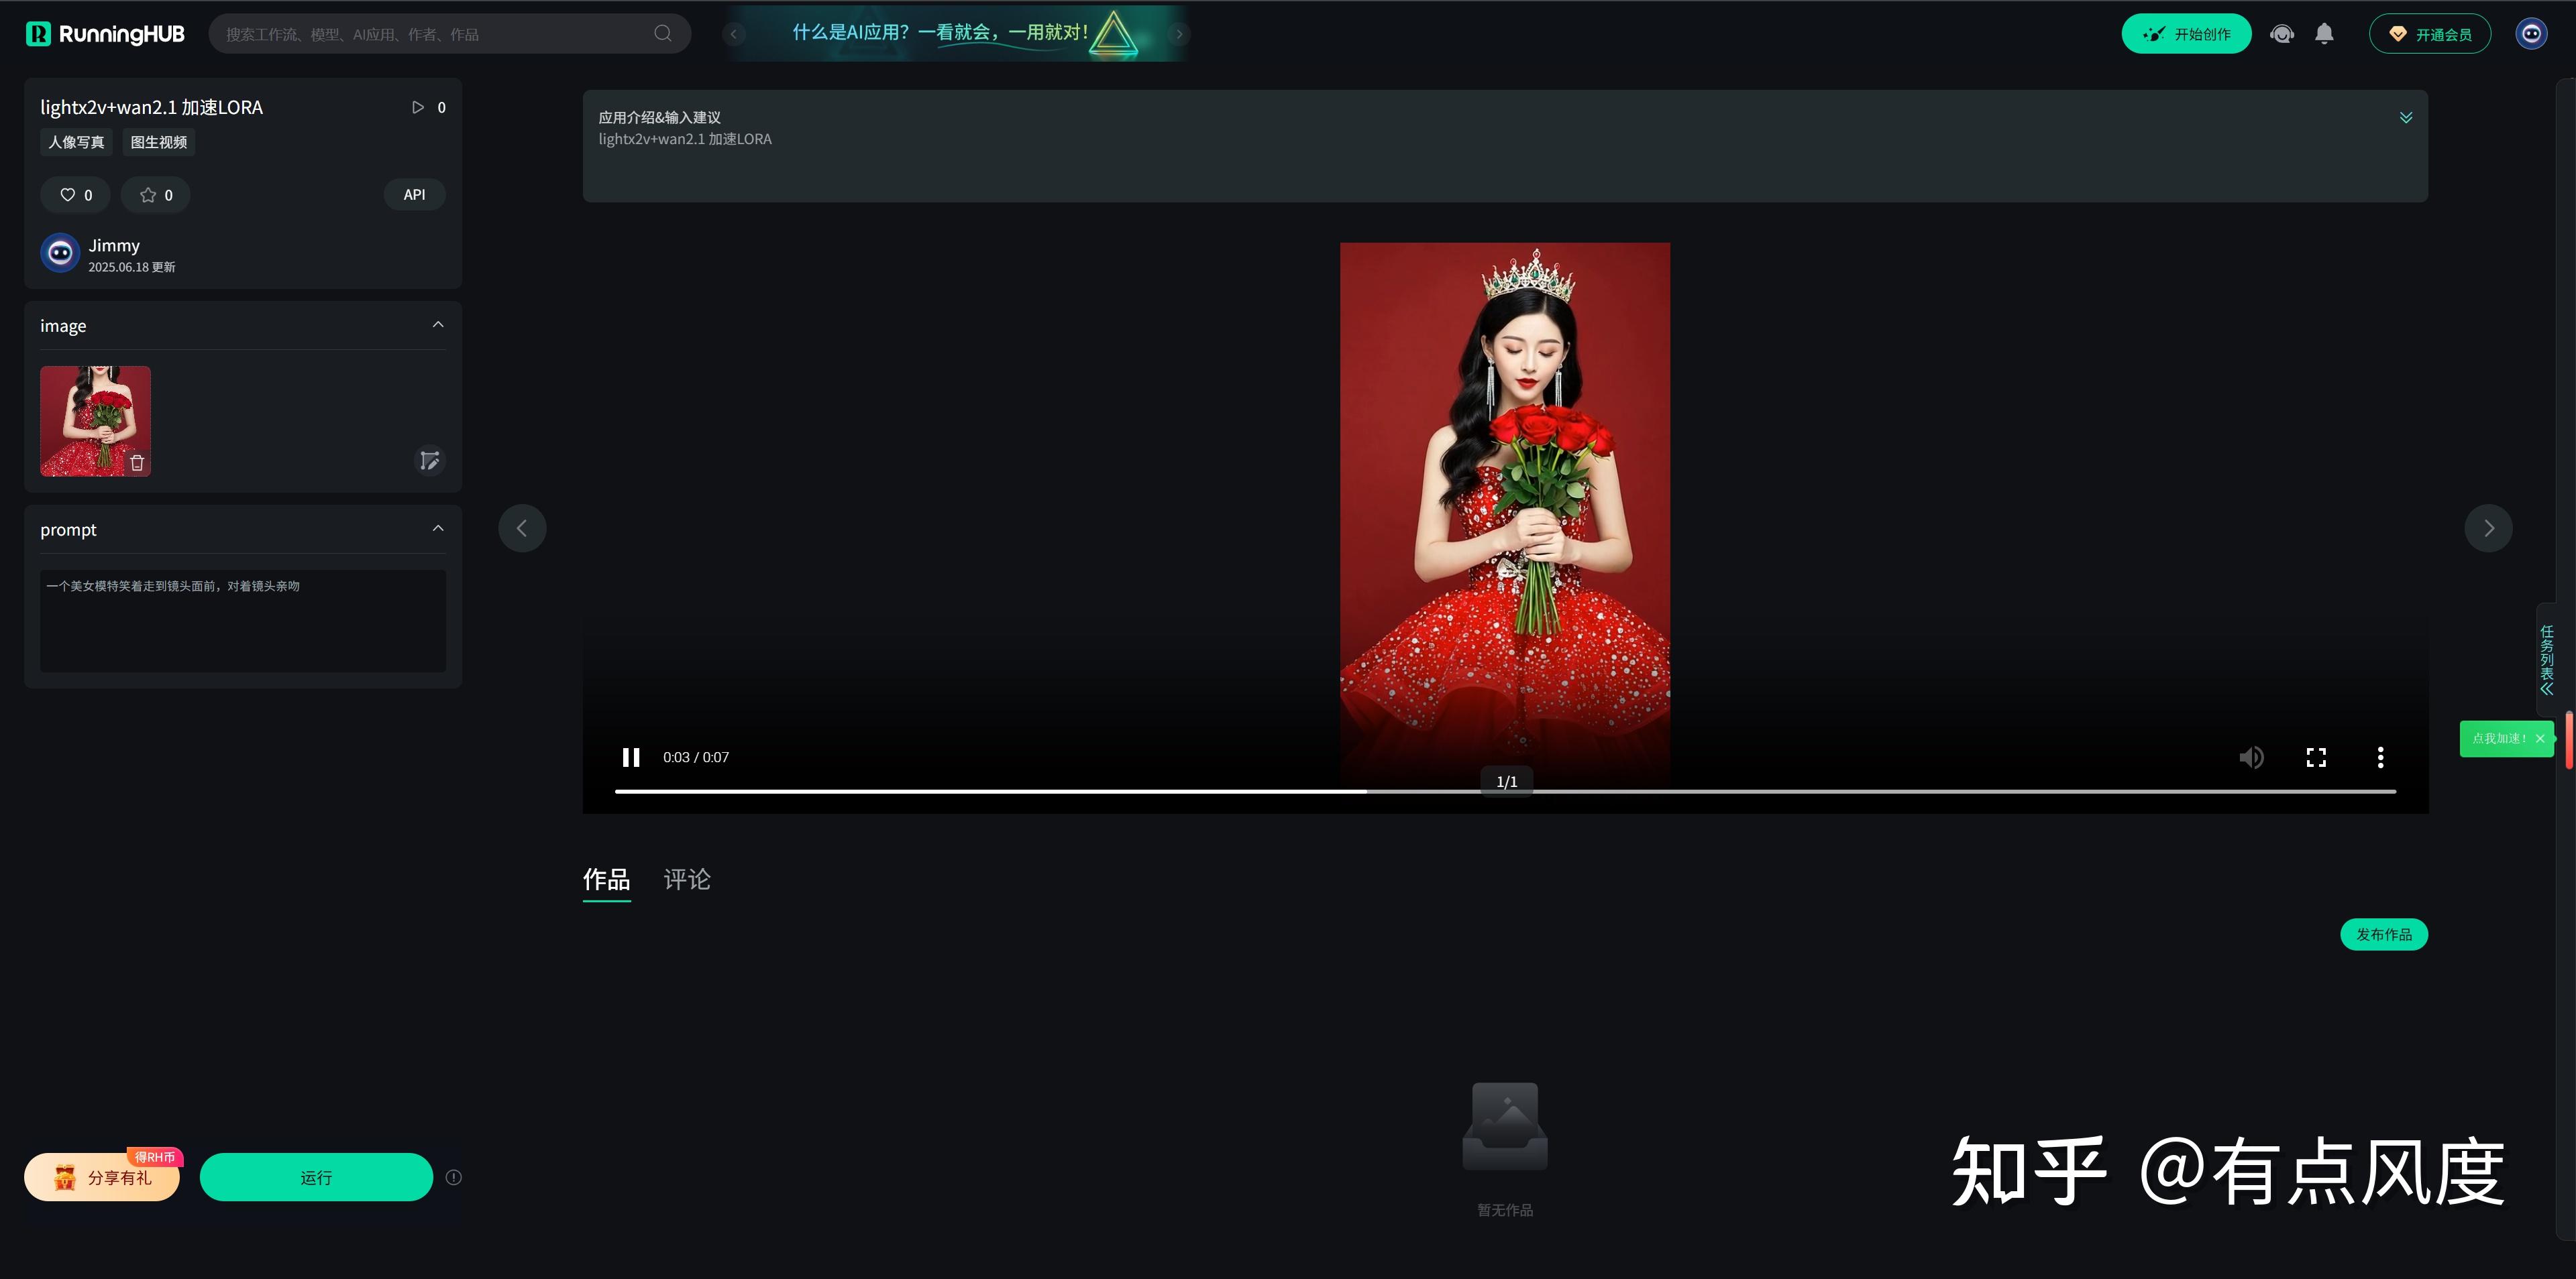
Task: Select the 作品 tab
Action: (606, 879)
